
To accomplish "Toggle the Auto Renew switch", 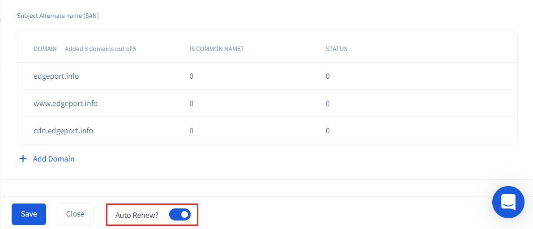I will (x=180, y=215).
